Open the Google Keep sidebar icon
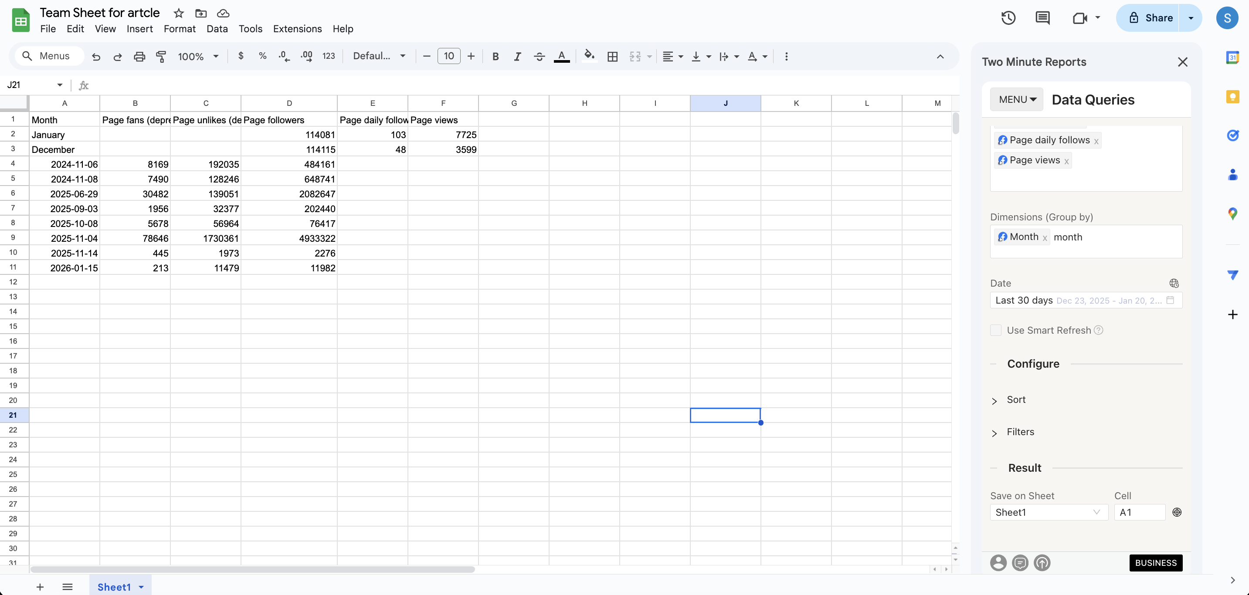Image resolution: width=1249 pixels, height=595 pixels. (1232, 96)
